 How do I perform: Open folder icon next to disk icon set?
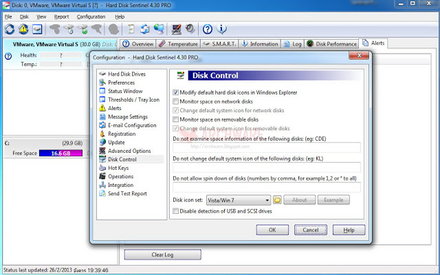(277, 200)
